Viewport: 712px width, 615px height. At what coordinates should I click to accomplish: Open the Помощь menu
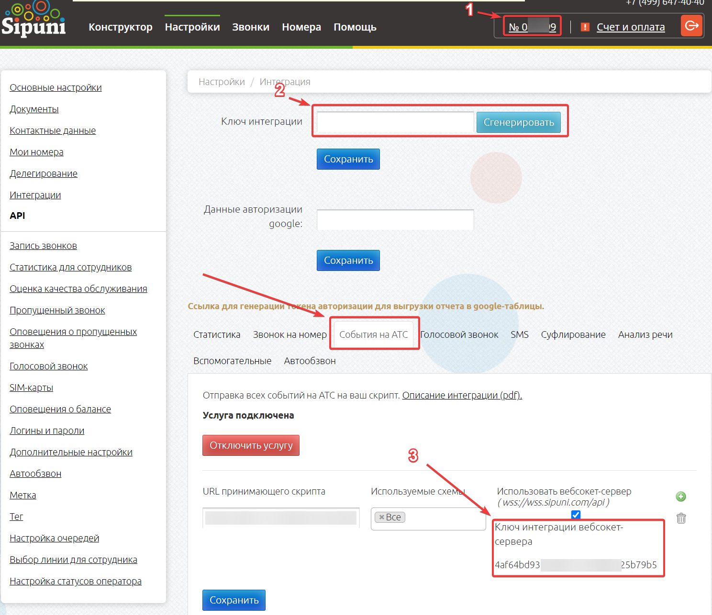(355, 27)
